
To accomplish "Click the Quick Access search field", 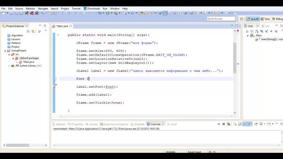I will coord(221,19).
